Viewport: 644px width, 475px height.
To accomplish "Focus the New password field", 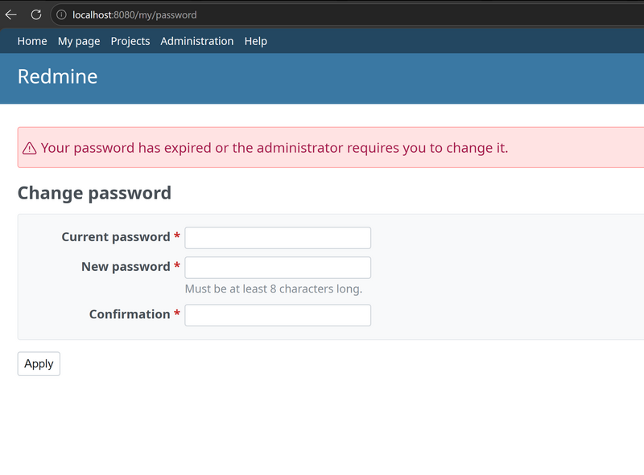I will 278,268.
